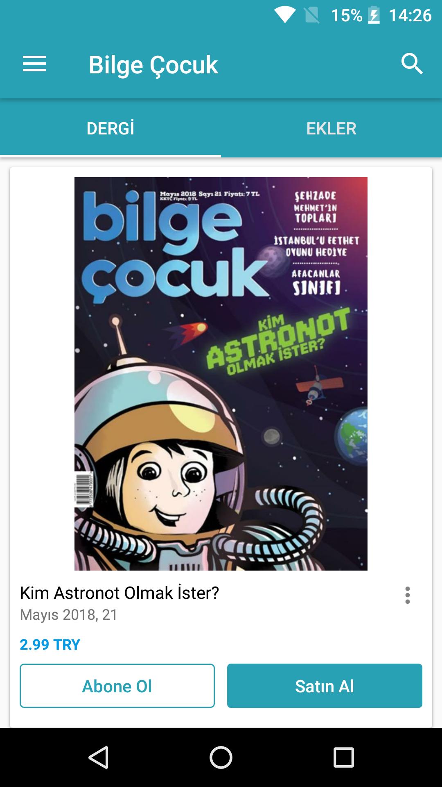Tap the Android home circle icon
442x787 pixels.
[221, 757]
